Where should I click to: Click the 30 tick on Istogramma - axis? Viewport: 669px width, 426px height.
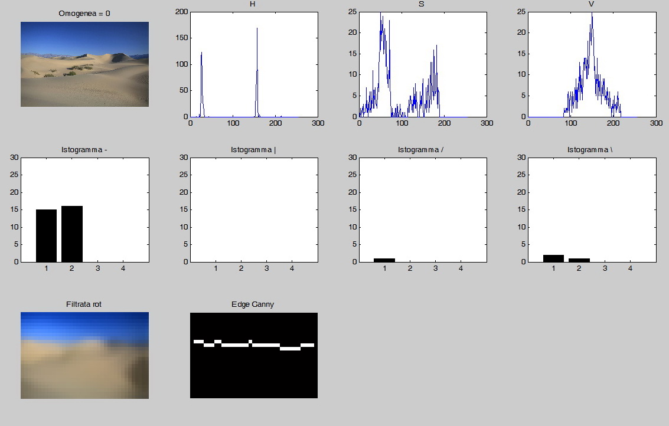(x=13, y=158)
